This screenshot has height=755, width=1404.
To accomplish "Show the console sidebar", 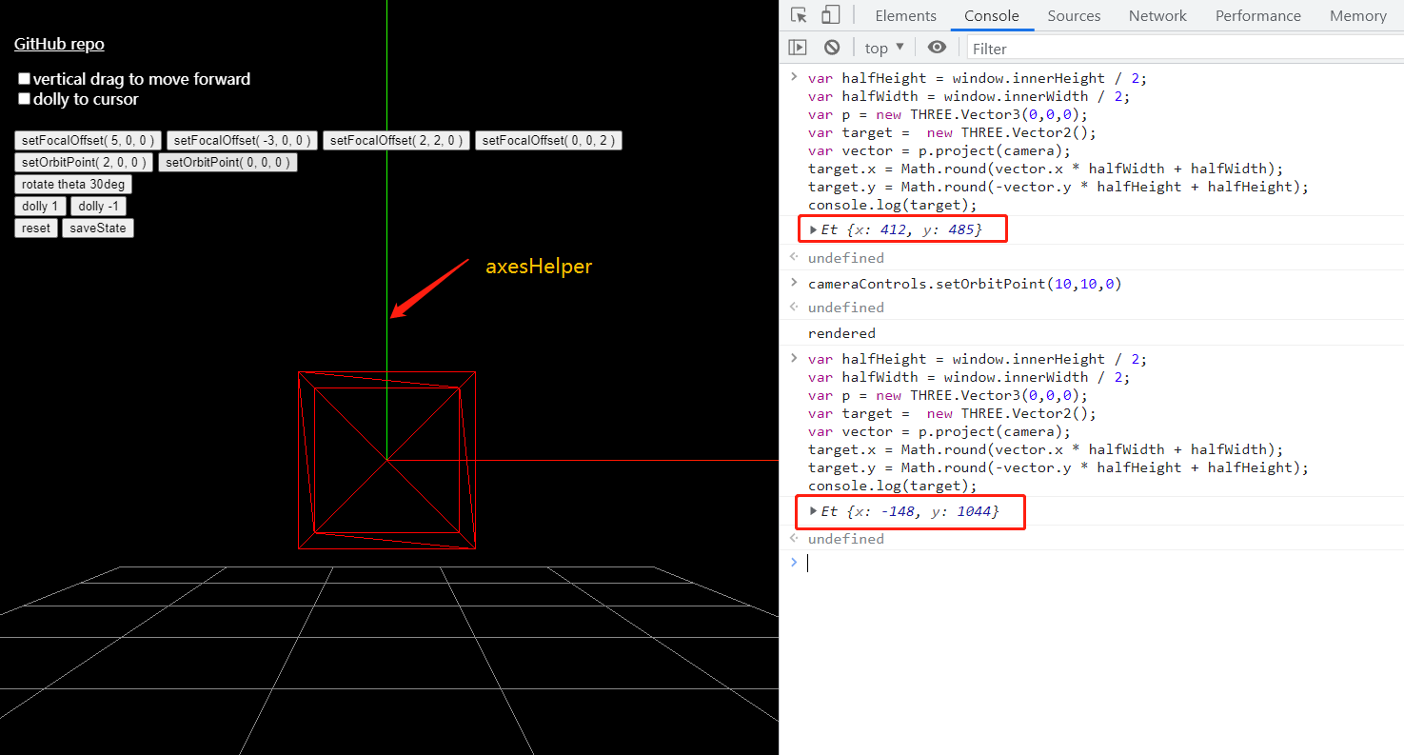I will pos(798,47).
